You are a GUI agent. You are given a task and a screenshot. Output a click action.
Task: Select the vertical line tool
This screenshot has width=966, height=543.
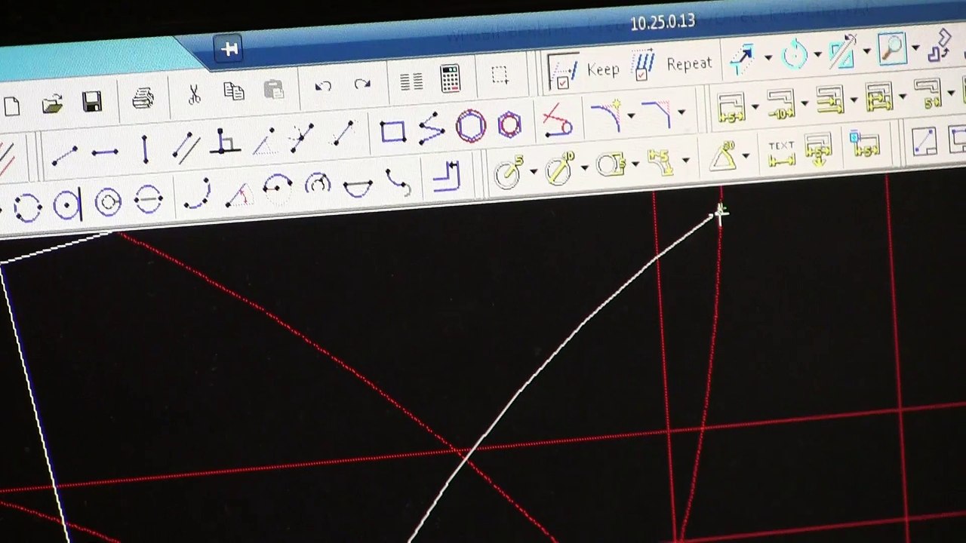[145, 149]
